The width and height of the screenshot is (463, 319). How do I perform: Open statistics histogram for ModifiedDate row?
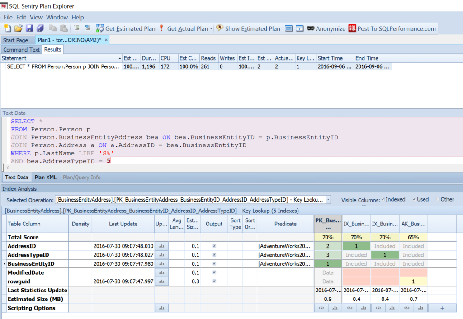(x=161, y=272)
